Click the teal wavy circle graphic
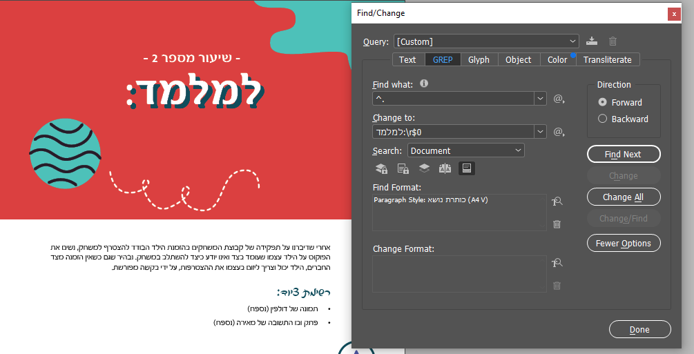694x354 pixels. point(65,154)
